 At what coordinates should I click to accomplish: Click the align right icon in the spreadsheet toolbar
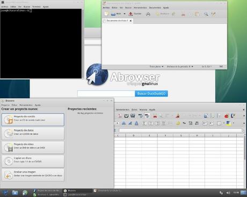pyautogui.click(x=157, y=123)
